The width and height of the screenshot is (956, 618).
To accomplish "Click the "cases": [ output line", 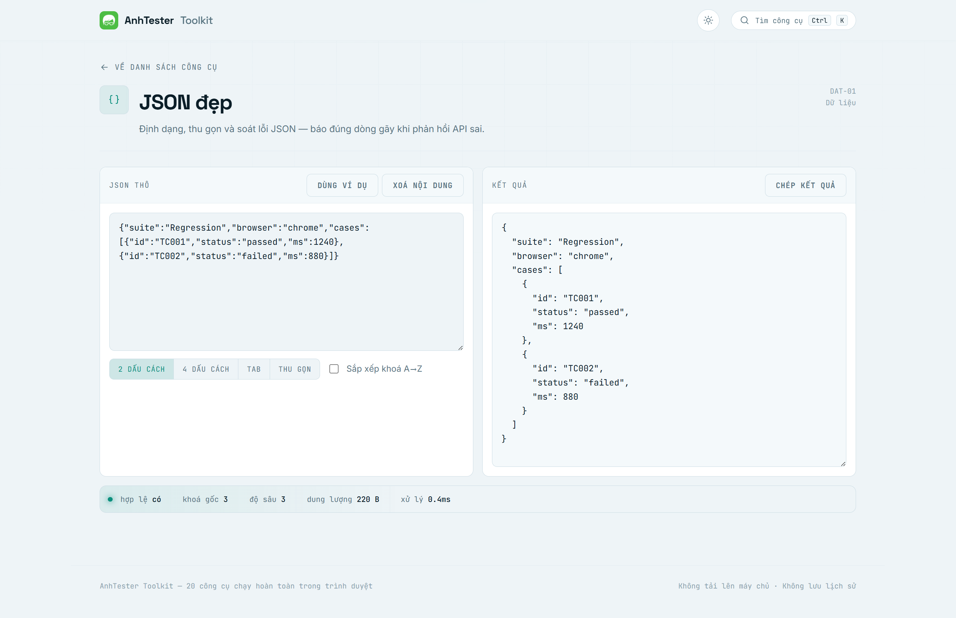I will 537,270.
